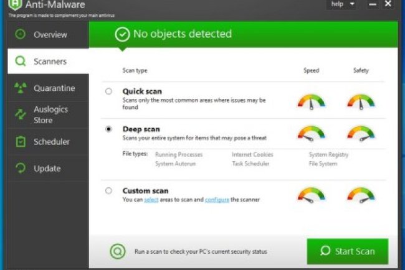Click the 'Internet Cookies' file type
The image size is (405, 270).
tap(252, 154)
